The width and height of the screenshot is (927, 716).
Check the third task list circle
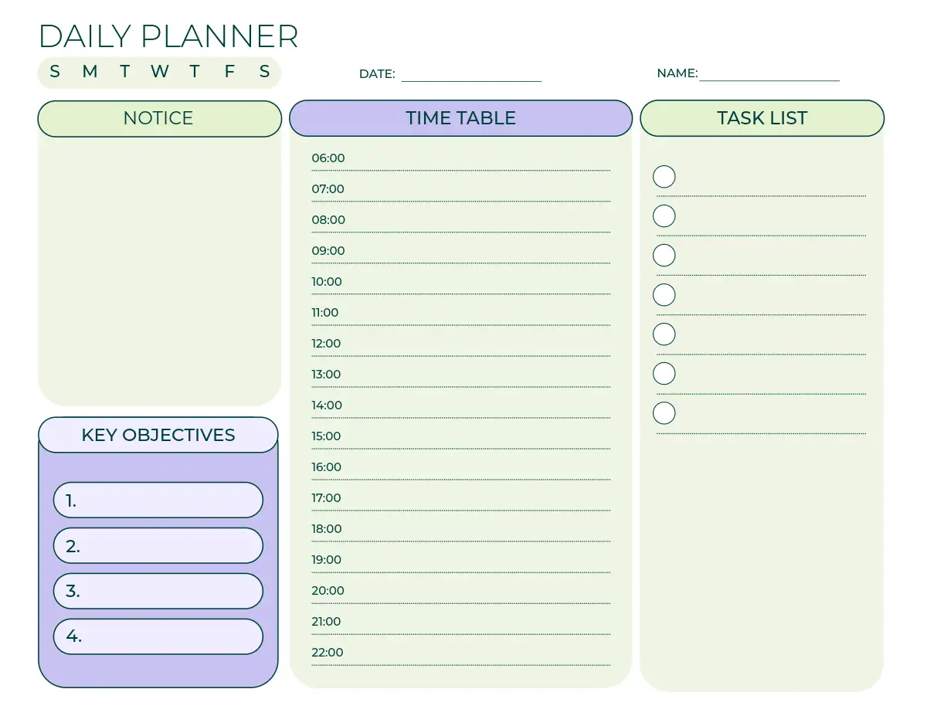click(x=664, y=256)
